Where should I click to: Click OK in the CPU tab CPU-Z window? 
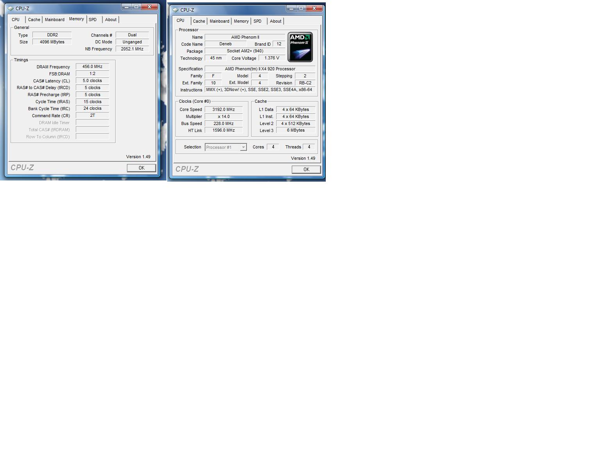click(x=306, y=170)
